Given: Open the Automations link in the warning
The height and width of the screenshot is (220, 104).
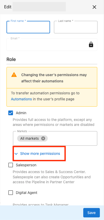Looking at the screenshot, I should coord(21,99).
